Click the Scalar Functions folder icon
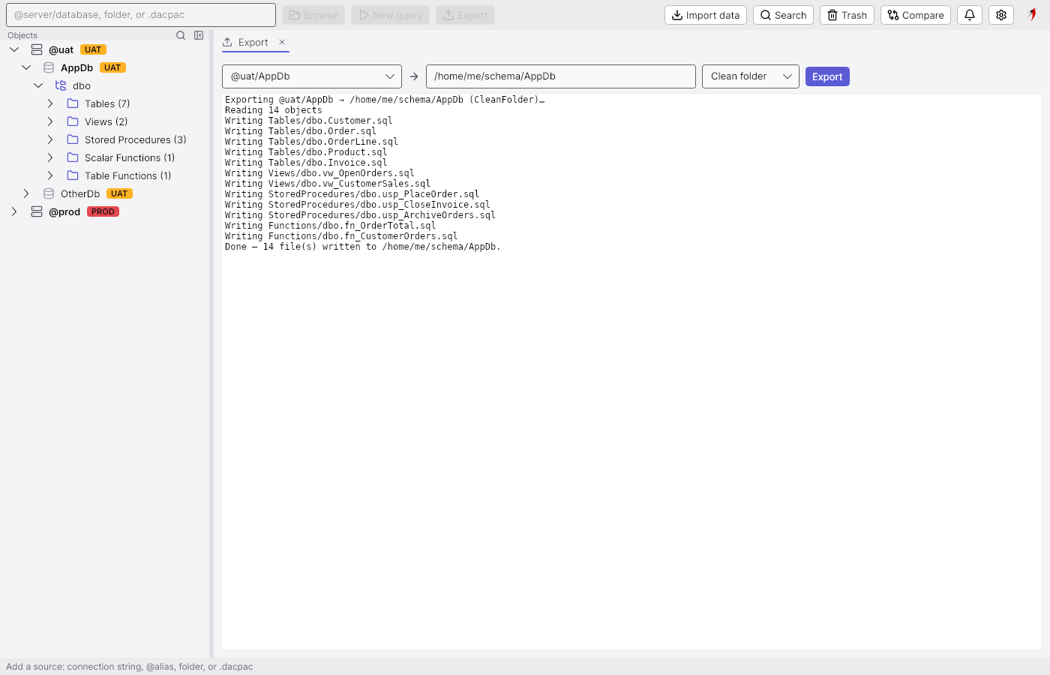The width and height of the screenshot is (1050, 675). tap(73, 157)
